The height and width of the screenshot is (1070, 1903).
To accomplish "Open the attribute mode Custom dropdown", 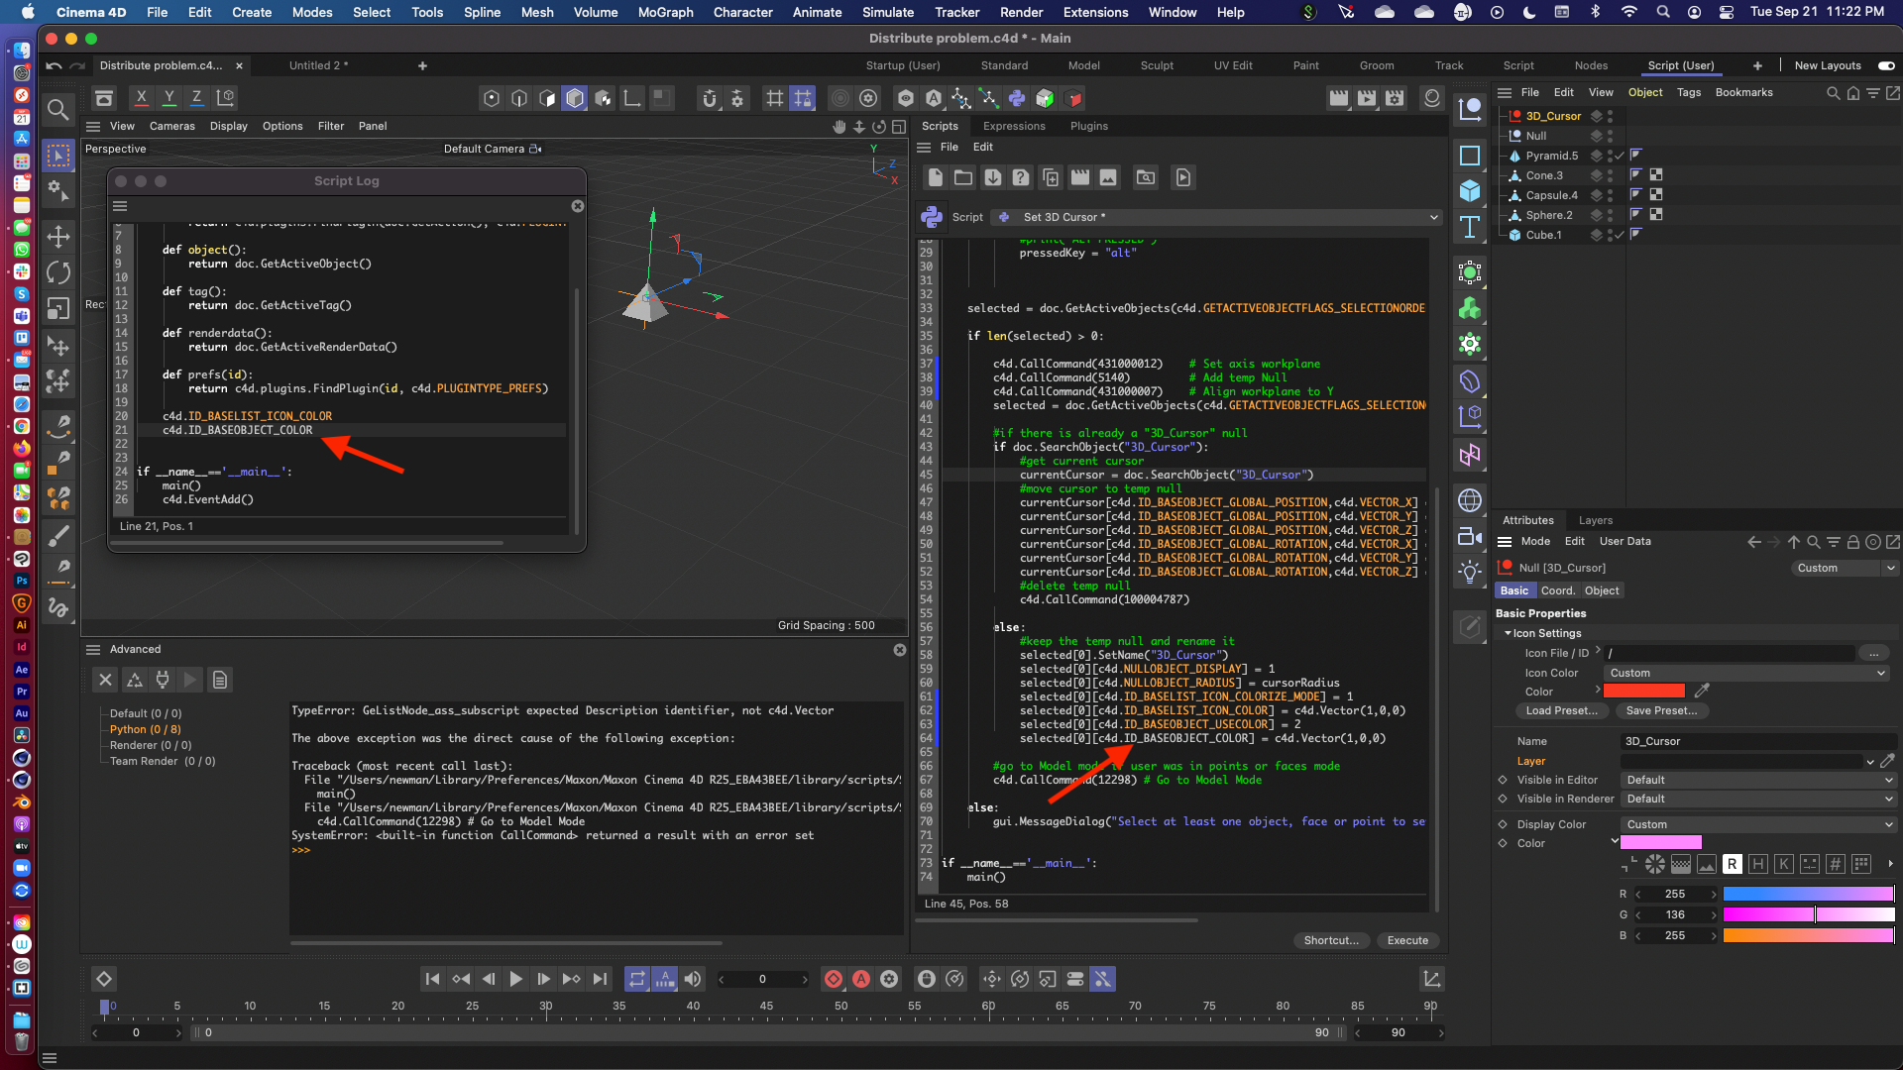I will click(1845, 568).
